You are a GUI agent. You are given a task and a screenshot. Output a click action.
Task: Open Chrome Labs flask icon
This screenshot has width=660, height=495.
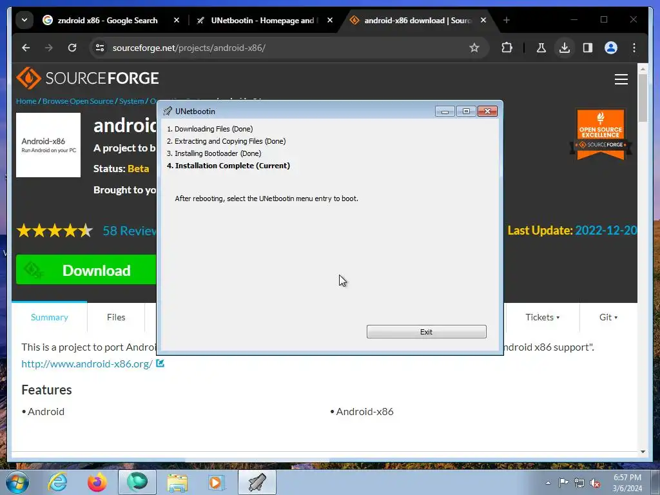(541, 48)
